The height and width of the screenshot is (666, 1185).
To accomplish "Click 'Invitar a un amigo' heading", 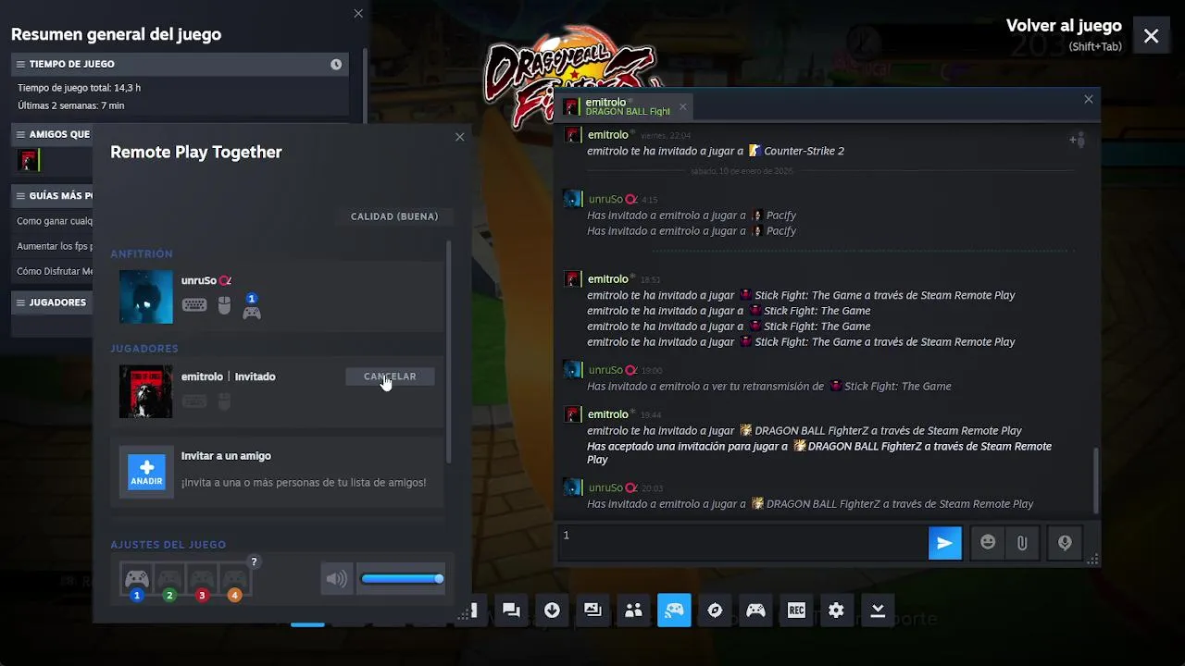I will coord(226,456).
